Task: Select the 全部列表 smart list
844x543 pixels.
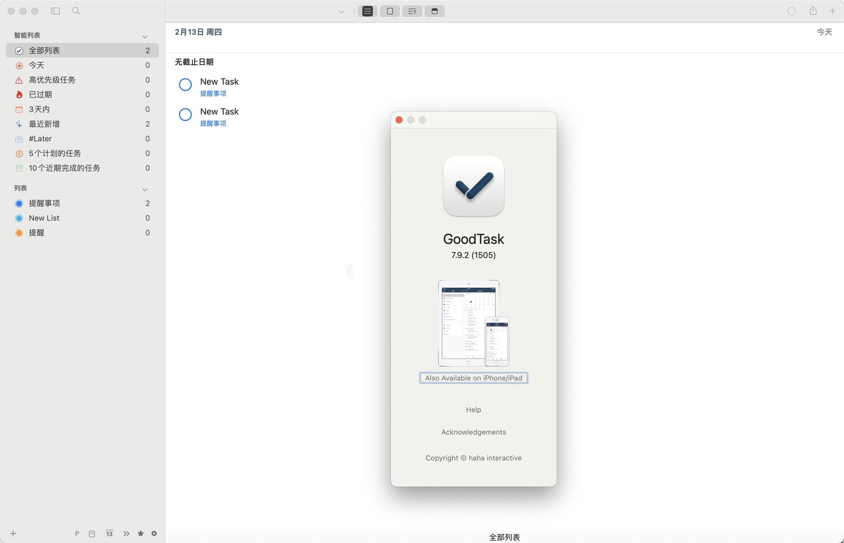Action: (82, 50)
